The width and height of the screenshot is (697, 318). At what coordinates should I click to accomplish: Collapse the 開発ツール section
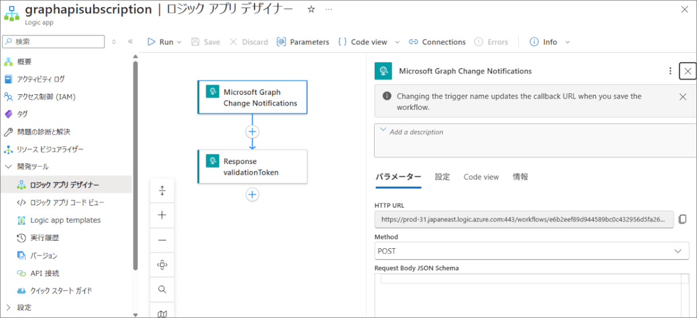click(x=8, y=167)
